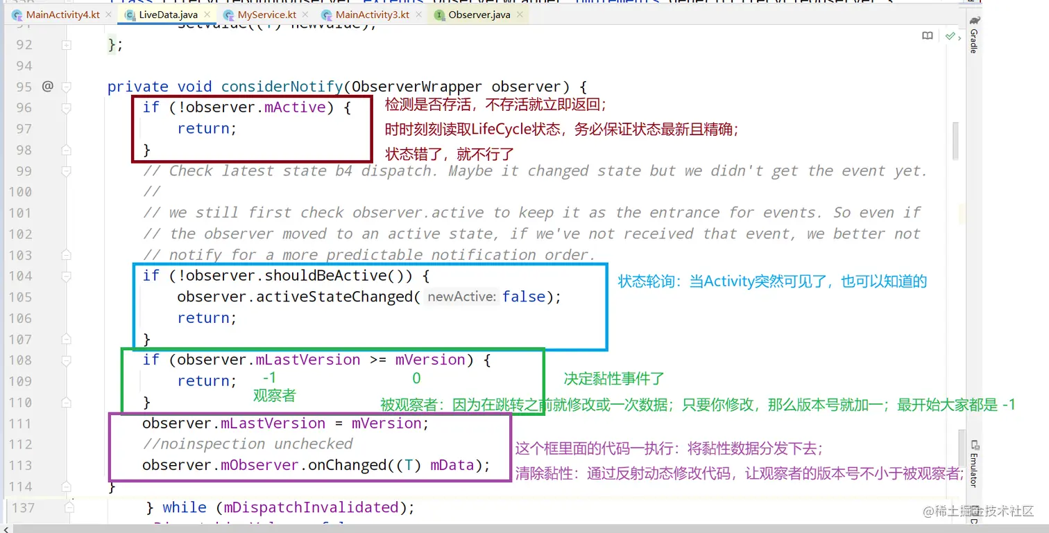
Task: Enable reader mode with the book icon
Action: pos(928,35)
